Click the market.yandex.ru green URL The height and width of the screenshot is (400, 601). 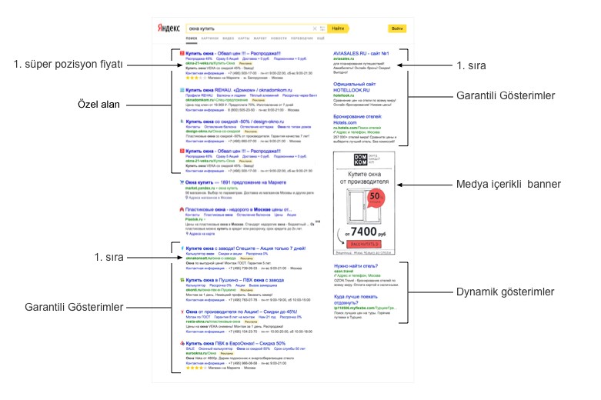[200, 188]
